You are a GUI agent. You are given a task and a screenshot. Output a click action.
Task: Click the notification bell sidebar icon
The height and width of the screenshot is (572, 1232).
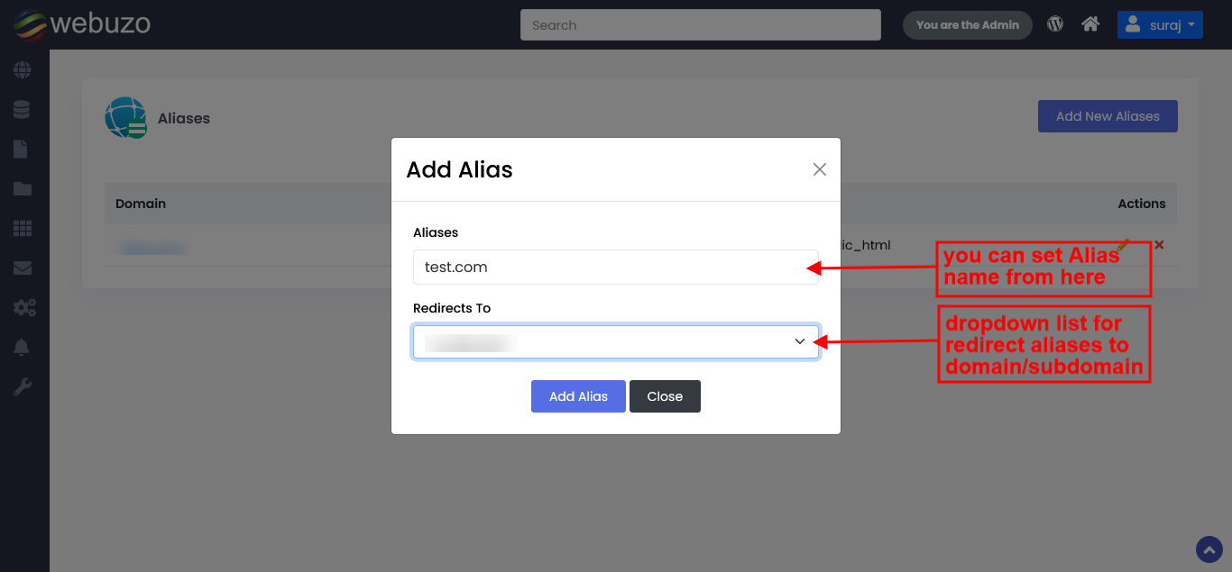point(22,348)
